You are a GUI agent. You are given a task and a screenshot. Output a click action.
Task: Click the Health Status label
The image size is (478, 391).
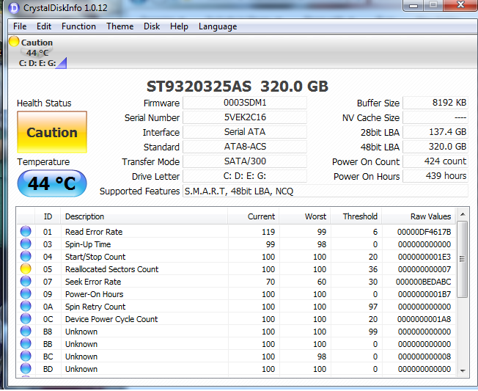coord(44,103)
